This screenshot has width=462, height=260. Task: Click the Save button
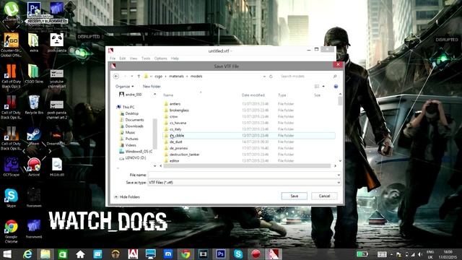[294, 196]
